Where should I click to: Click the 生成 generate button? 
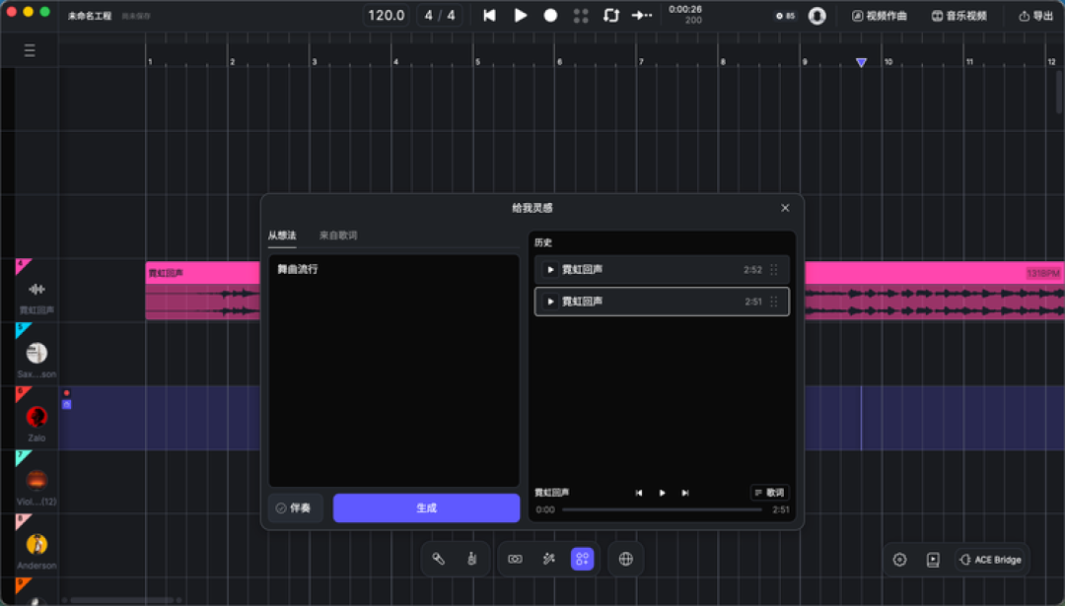[x=427, y=507]
